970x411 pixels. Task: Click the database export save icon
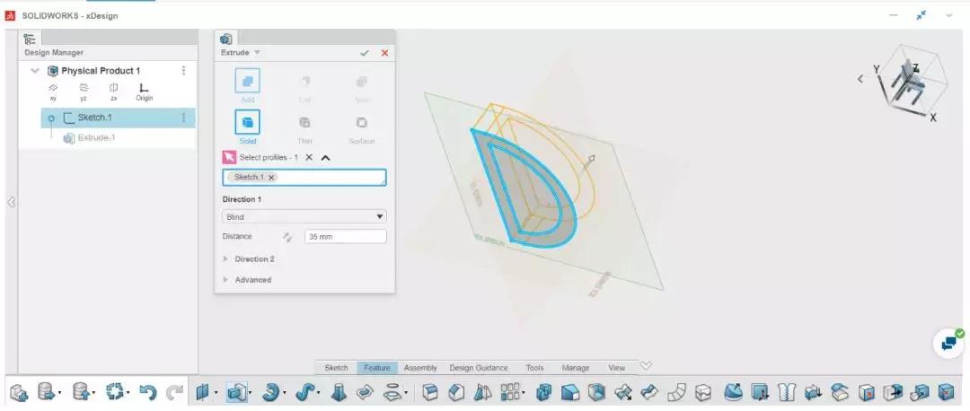47,392
